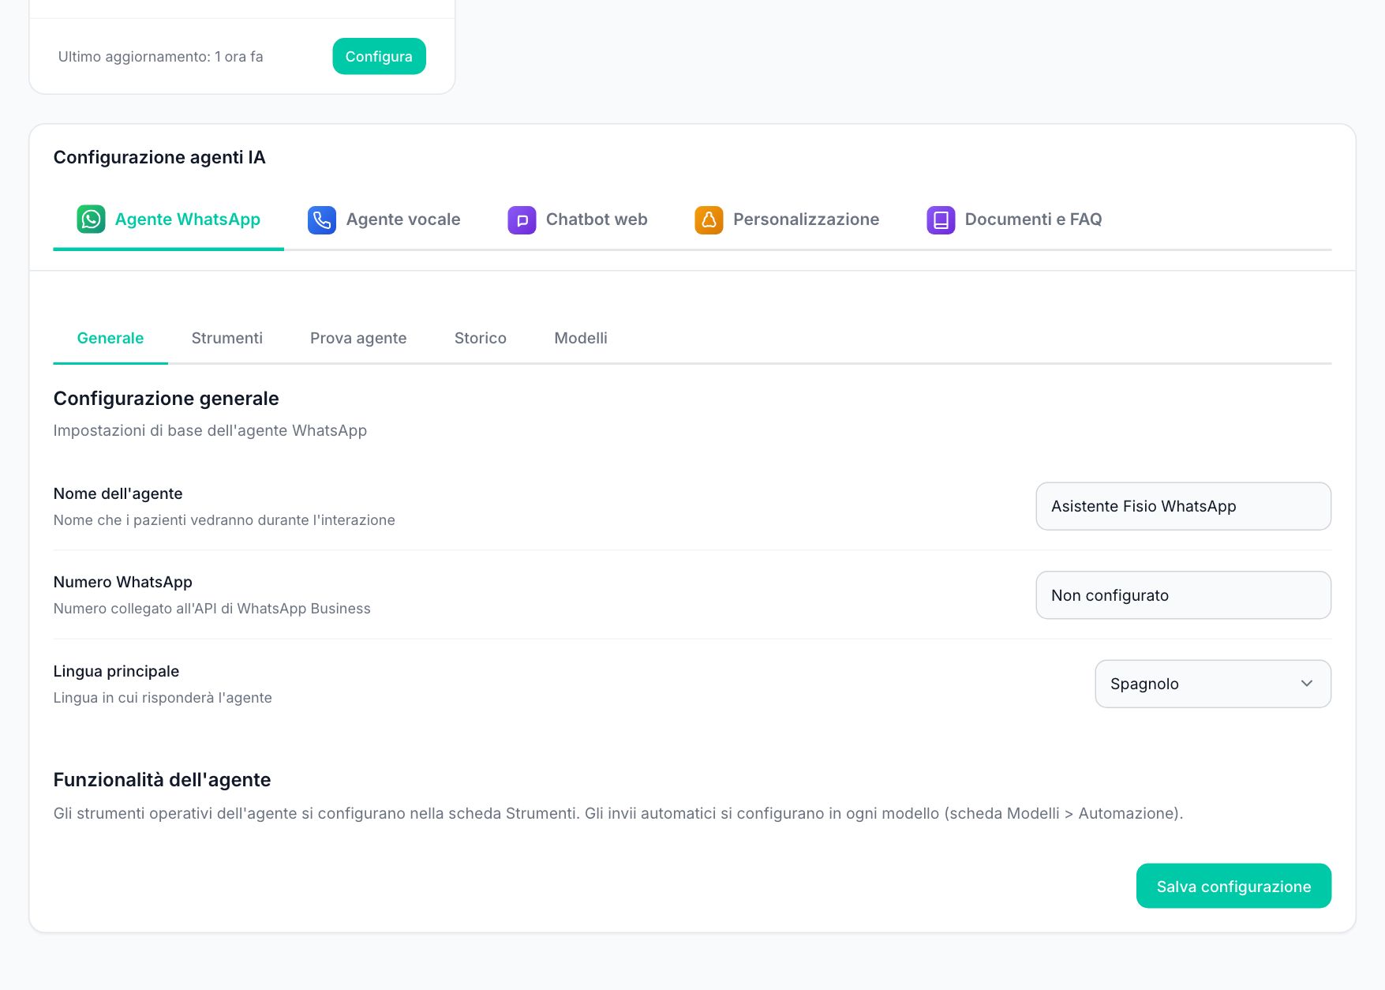Go to the Documenti e FAQ tab

tap(1014, 219)
